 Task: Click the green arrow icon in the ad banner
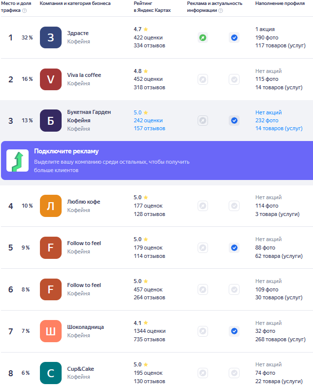[18, 161]
